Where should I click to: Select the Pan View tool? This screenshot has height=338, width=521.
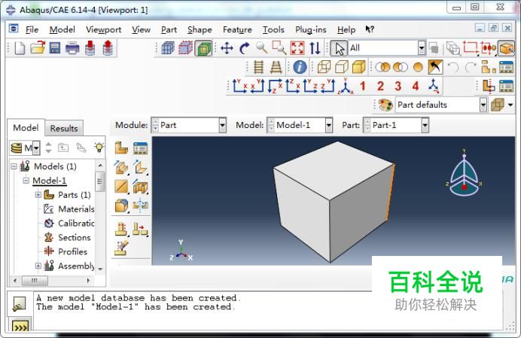(227, 48)
